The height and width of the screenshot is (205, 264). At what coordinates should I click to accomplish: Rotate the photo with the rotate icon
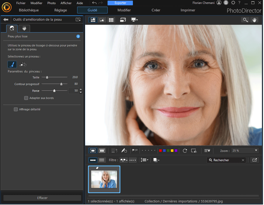click(185, 151)
